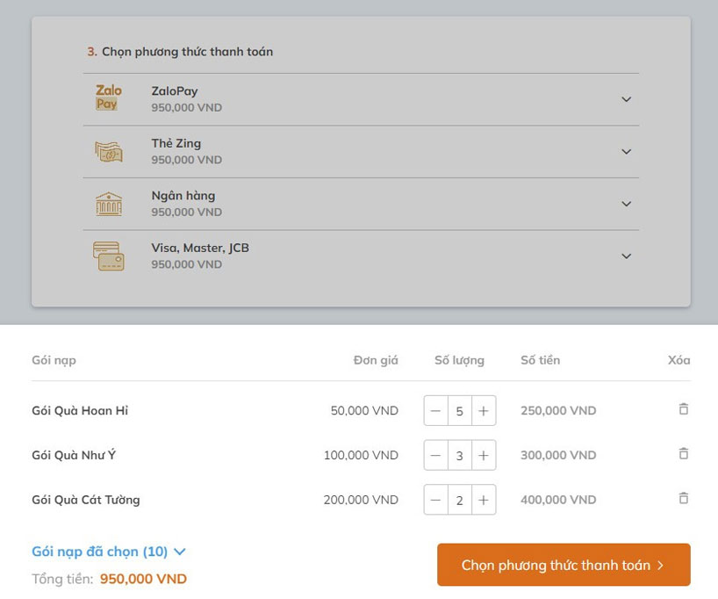Click the Visa, Master, JCB card icon
Image resolution: width=718 pixels, height=599 pixels.
click(109, 256)
